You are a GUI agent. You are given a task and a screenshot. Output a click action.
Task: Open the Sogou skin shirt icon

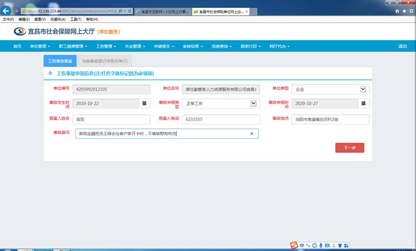340,245
